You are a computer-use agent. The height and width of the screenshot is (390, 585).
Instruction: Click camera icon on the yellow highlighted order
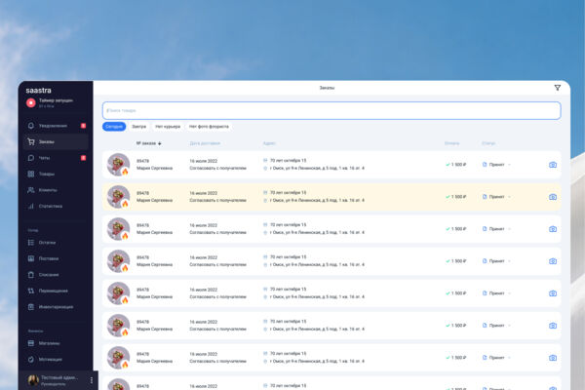tap(553, 197)
